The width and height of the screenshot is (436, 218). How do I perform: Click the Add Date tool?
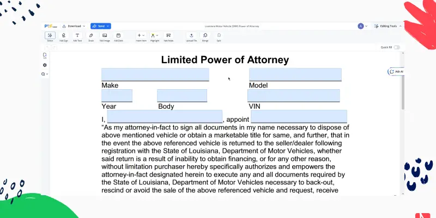(118, 36)
